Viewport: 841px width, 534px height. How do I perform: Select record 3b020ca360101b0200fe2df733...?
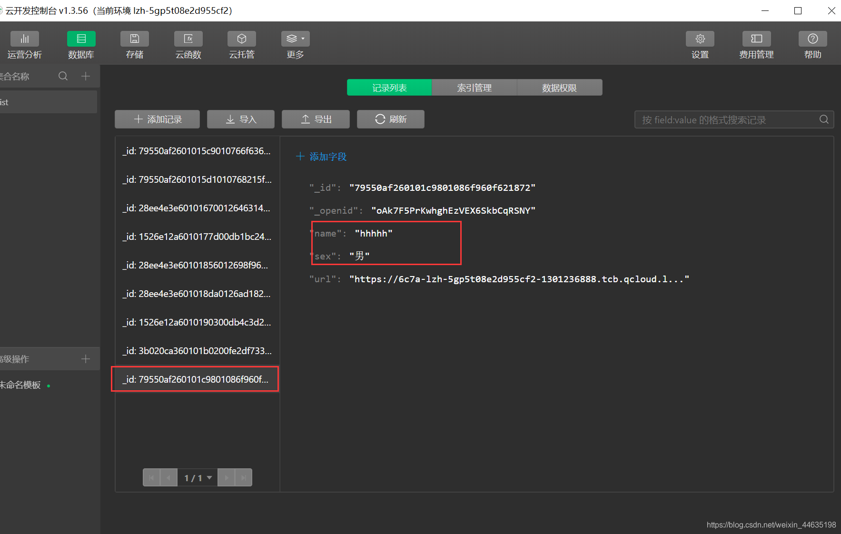197,351
